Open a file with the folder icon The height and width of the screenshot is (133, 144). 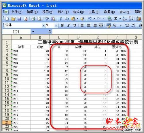[x=13, y=18]
